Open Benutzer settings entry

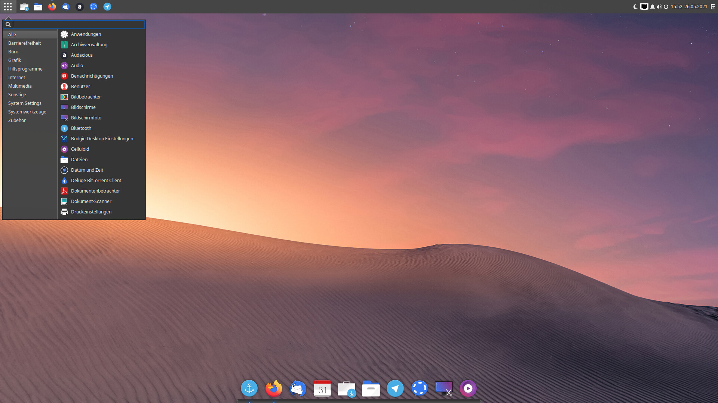(x=101, y=86)
